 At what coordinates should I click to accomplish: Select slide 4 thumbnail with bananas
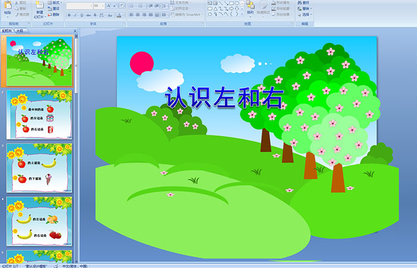[39, 221]
